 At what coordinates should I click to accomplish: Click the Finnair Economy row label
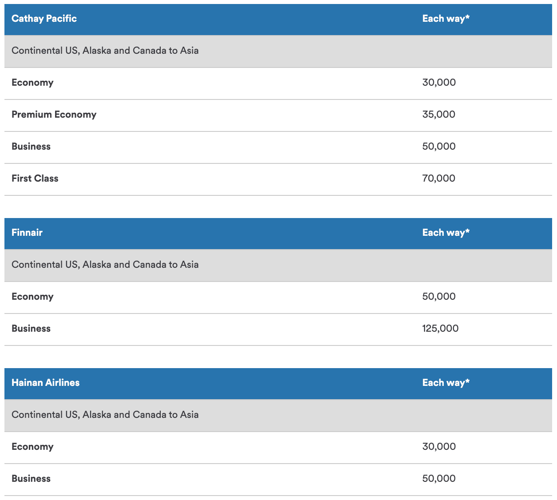32,297
